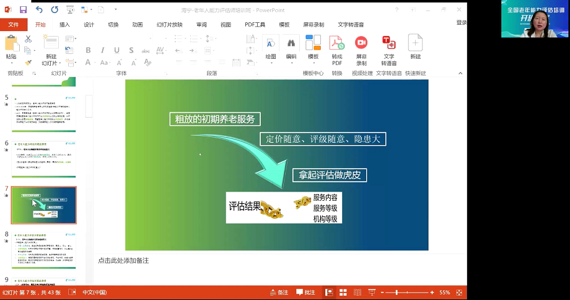Click the Undo arrow icon
This screenshot has width=570, height=300.
[39, 10]
